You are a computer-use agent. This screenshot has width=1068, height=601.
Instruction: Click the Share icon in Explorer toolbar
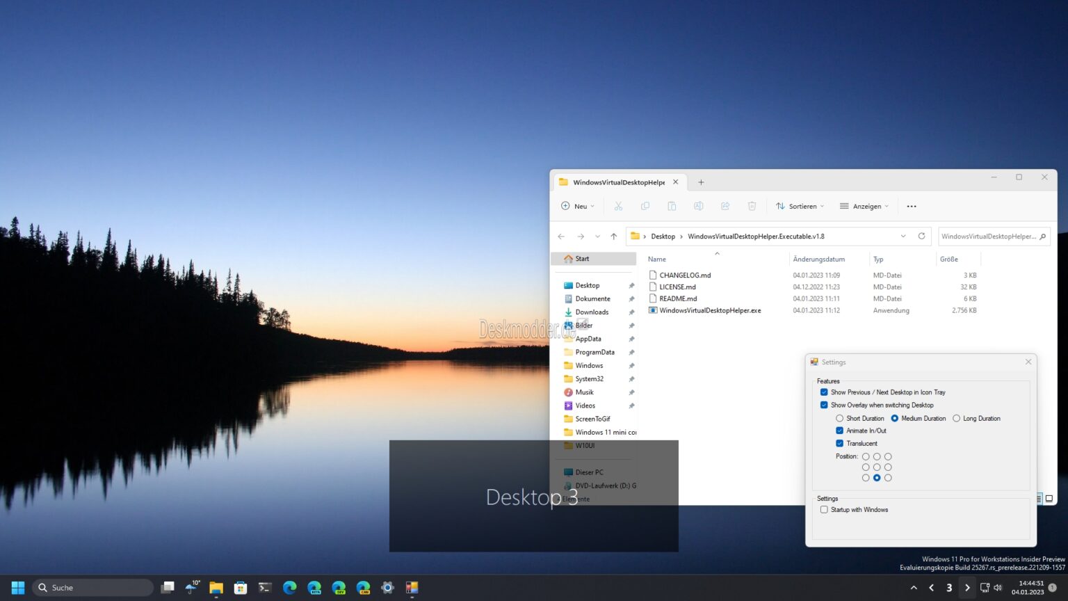[x=725, y=206]
